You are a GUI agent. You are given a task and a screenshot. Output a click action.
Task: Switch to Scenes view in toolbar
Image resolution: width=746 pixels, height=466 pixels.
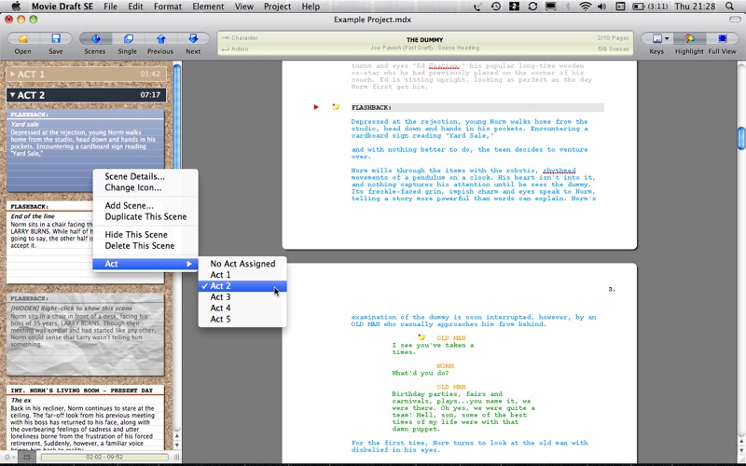[94, 39]
